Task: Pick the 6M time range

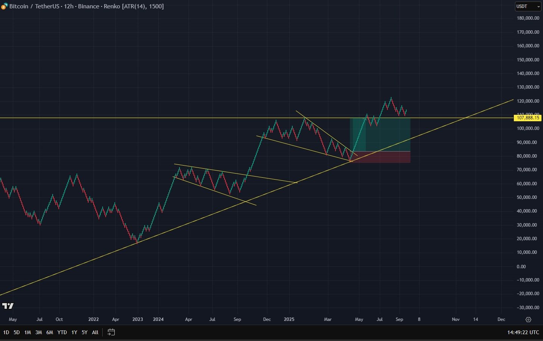Action: tap(50, 332)
